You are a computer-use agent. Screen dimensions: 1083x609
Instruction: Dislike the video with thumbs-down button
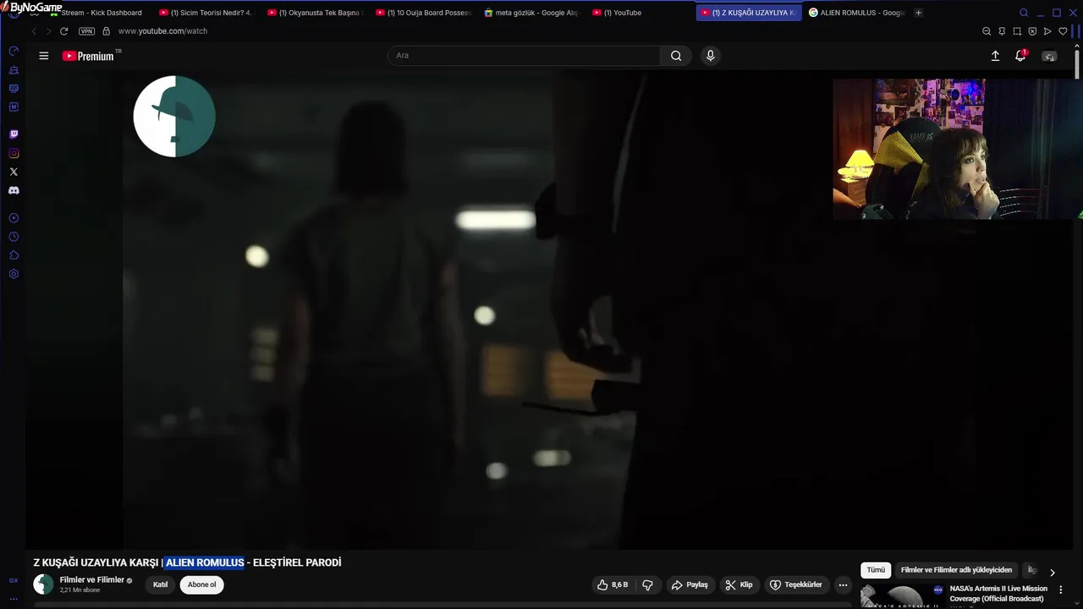tap(647, 584)
